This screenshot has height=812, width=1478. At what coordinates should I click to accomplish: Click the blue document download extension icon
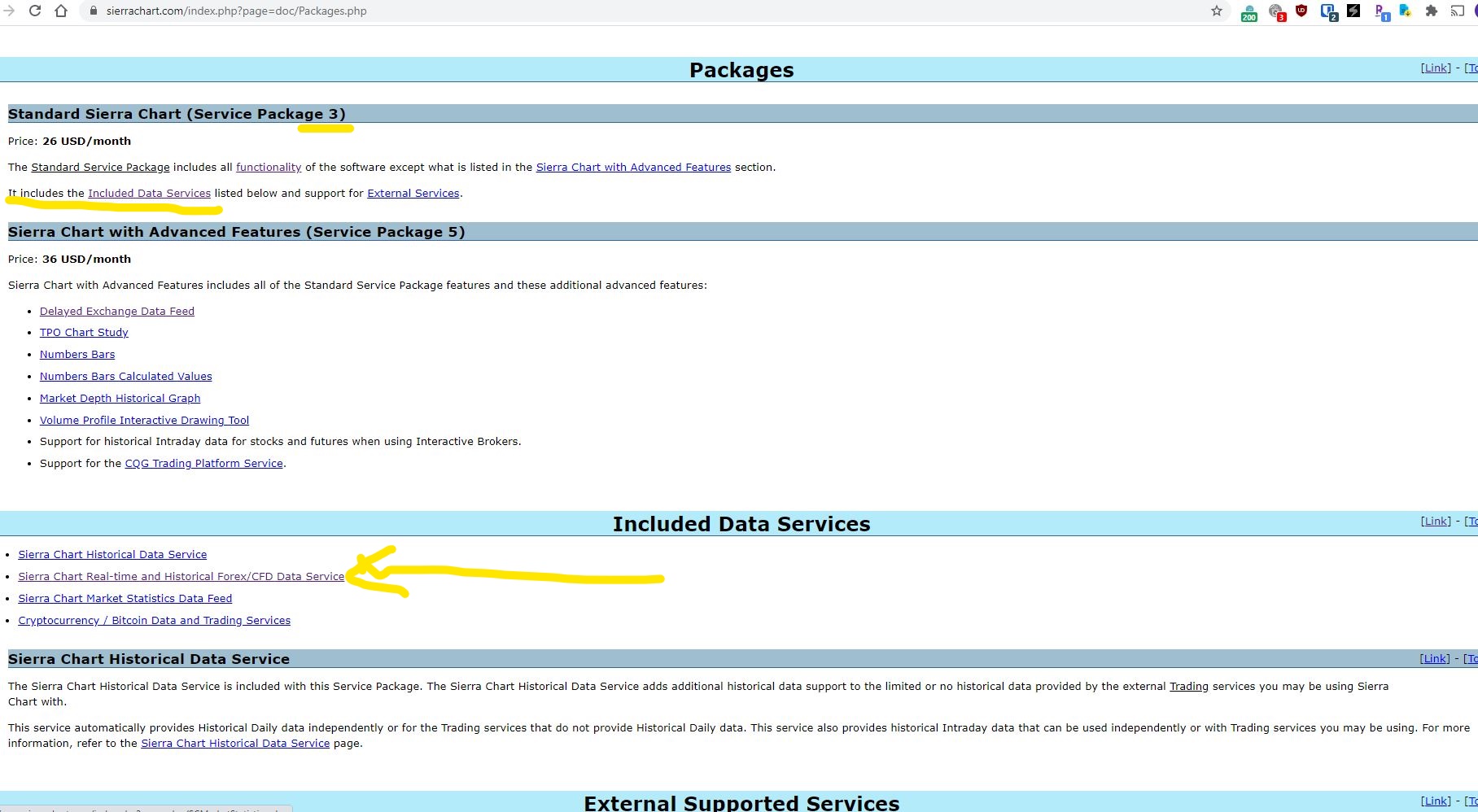click(x=1406, y=11)
